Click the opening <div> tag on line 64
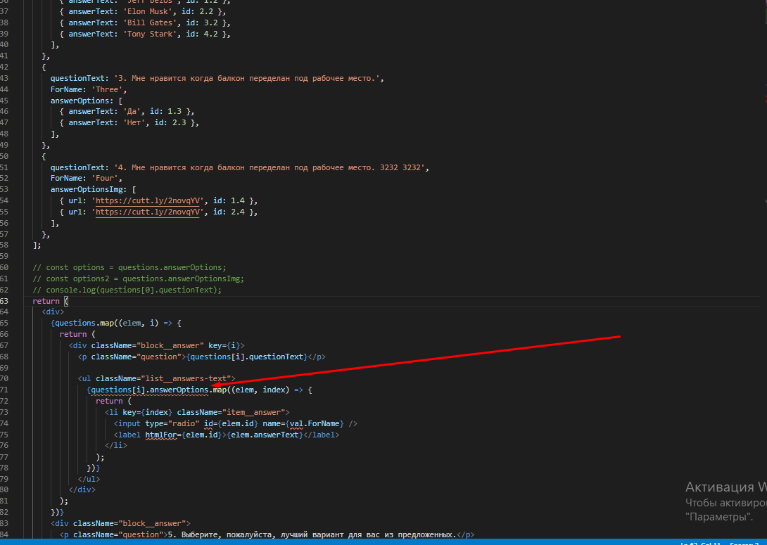 click(53, 312)
